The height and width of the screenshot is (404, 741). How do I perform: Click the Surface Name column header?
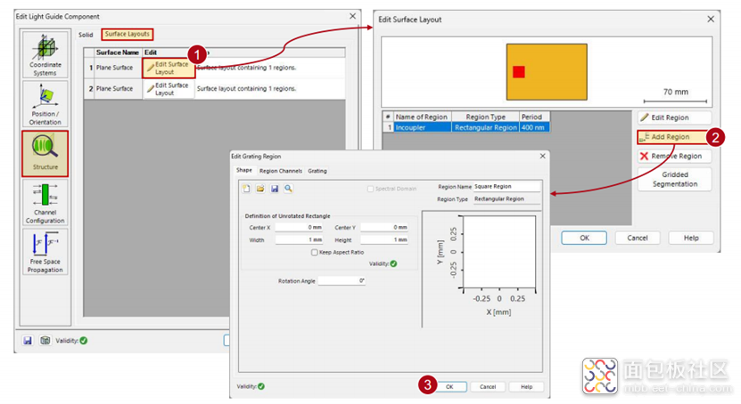118,53
